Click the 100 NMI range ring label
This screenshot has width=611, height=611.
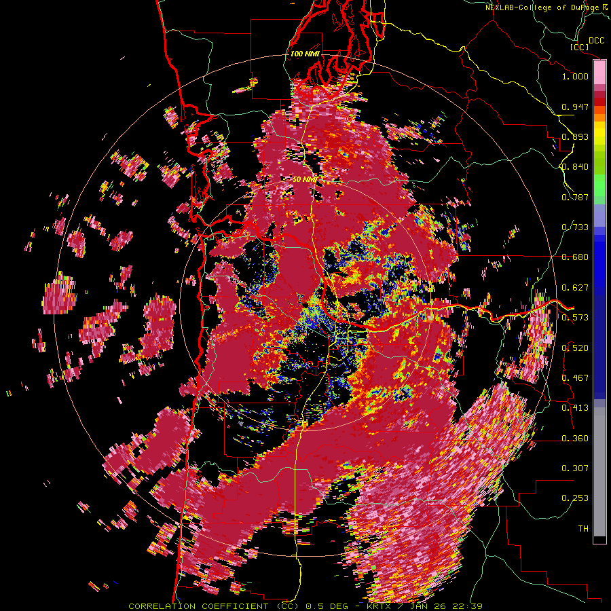[305, 54]
